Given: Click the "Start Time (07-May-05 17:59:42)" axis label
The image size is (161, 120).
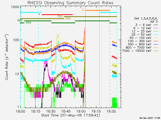Looking at the screenshot, I should (70, 115).
